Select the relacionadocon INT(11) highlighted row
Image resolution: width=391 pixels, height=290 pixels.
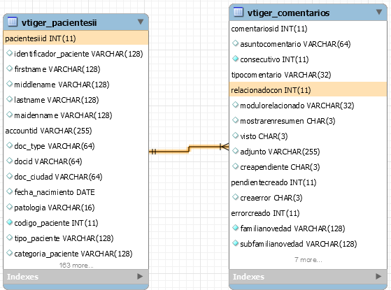point(308,90)
